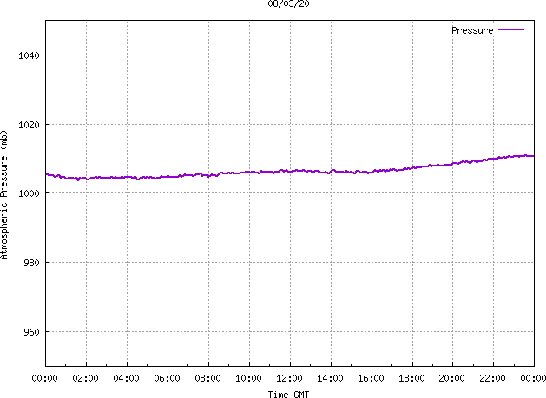Click the date title 08/03/20
Viewport: 546px width, 398px height.
(288, 3)
